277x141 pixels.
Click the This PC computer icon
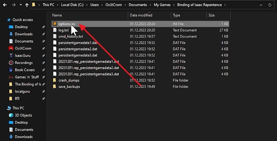click(x=9, y=108)
